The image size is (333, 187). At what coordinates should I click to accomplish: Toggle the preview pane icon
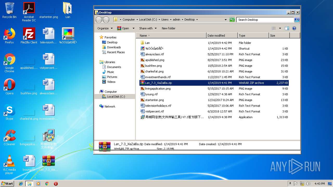pos(287,28)
